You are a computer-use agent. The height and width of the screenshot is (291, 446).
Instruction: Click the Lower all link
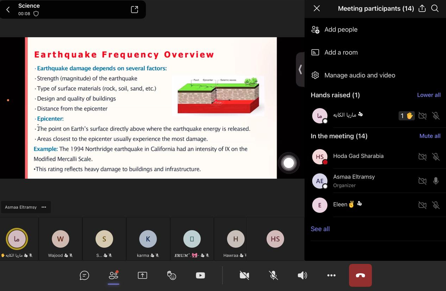pos(428,95)
